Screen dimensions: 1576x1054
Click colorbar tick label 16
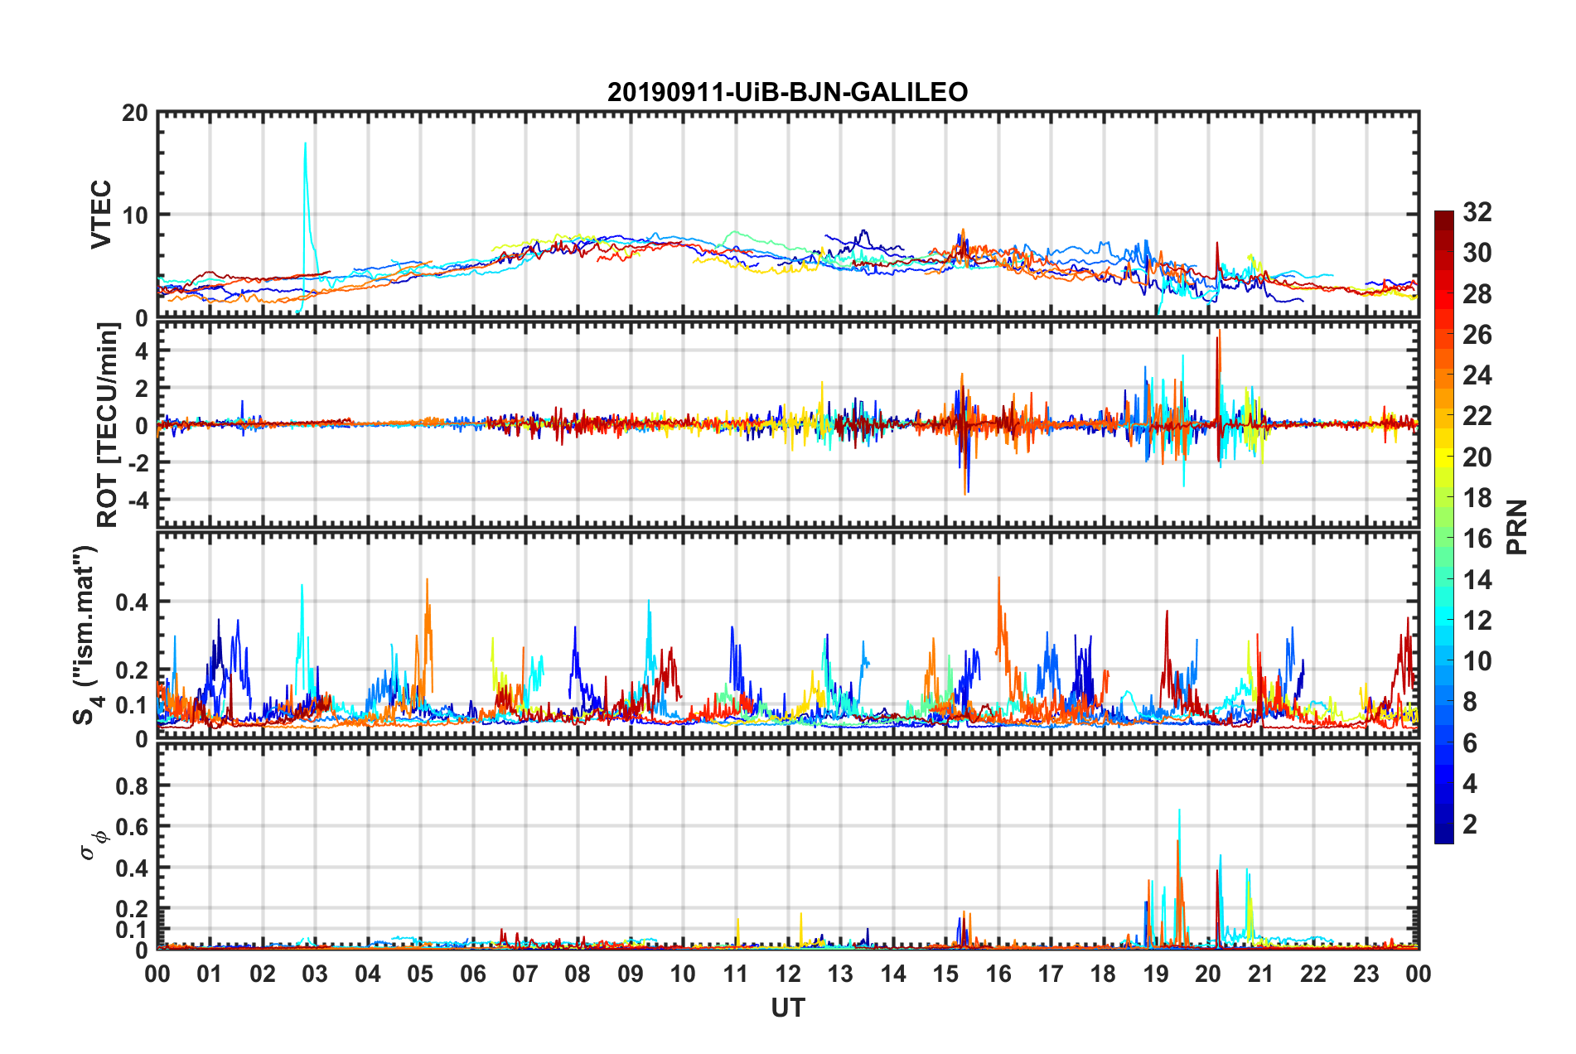pos(1477,539)
